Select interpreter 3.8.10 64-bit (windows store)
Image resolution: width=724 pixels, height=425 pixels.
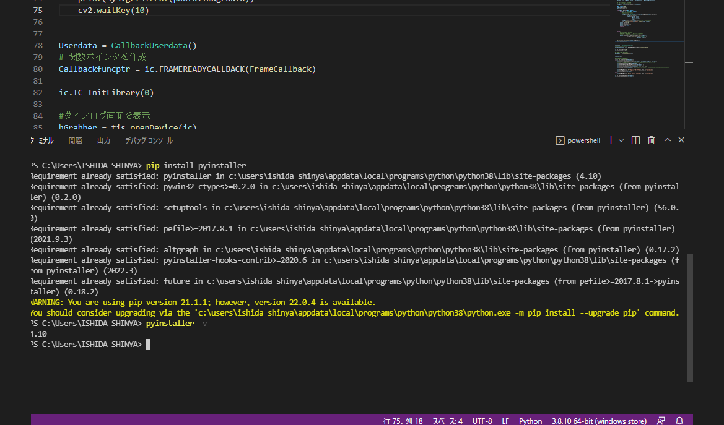pyautogui.click(x=599, y=421)
